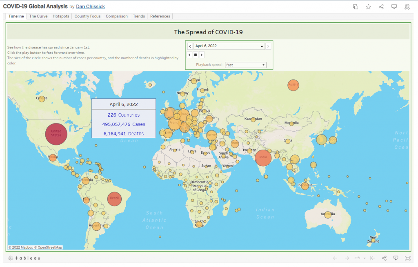Switch to The Curve tab

(38, 16)
